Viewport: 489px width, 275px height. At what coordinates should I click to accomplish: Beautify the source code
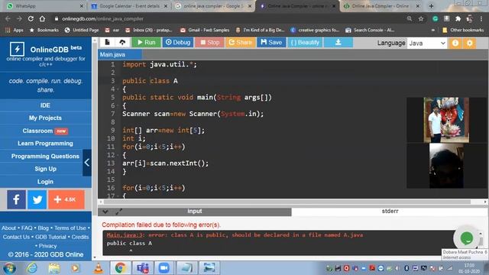tap(305, 42)
